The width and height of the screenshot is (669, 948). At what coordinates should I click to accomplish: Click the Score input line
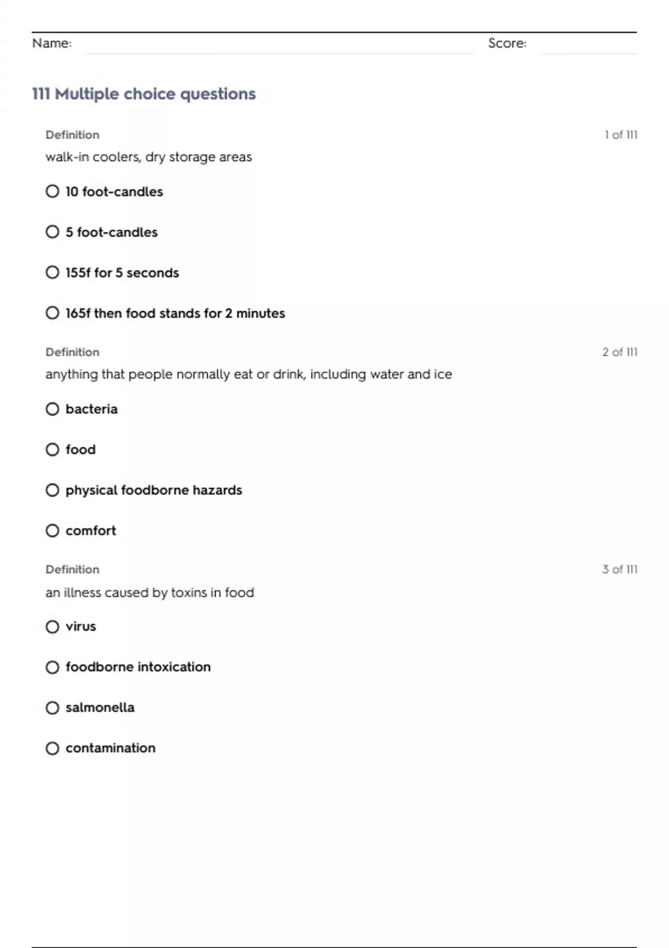click(588, 45)
